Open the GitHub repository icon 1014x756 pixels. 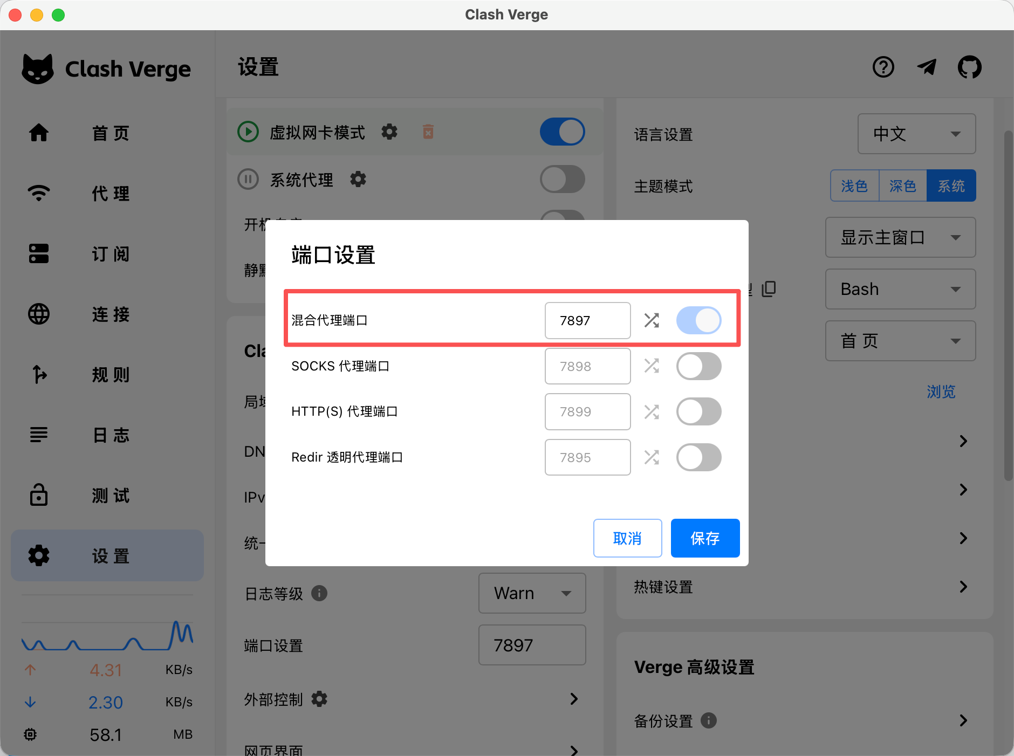(969, 67)
